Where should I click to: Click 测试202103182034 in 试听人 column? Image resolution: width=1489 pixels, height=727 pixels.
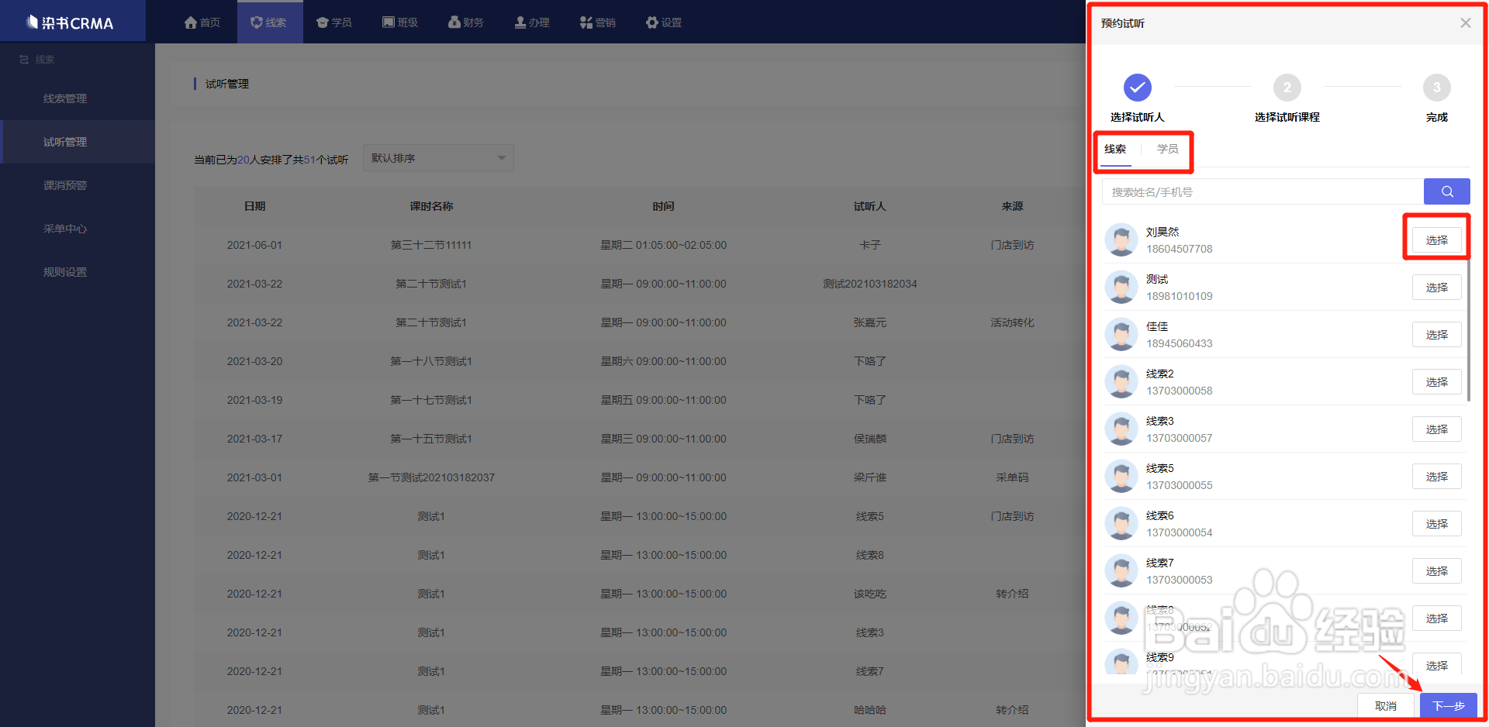coord(869,284)
